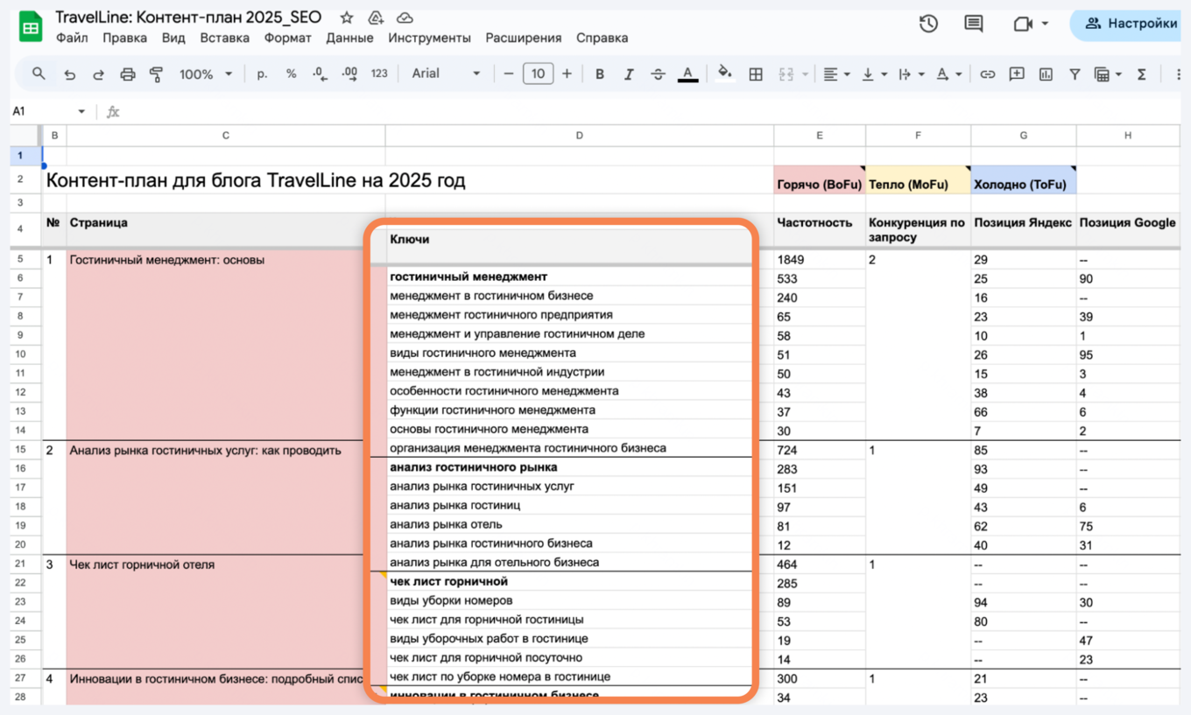The width and height of the screenshot is (1191, 715).
Task: Open the Вид menu
Action: click(173, 38)
